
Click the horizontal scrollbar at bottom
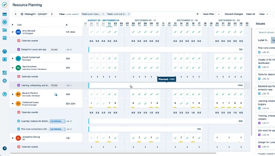coord(113,153)
